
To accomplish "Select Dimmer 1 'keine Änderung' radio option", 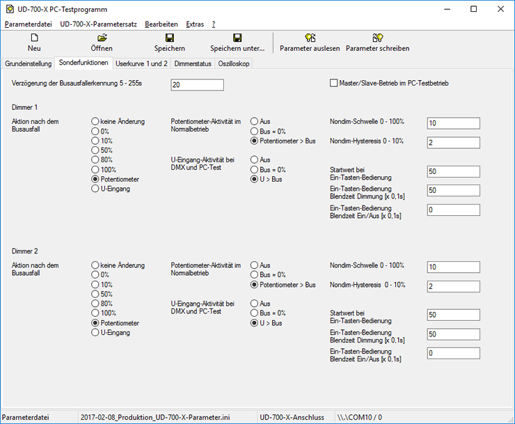I will click(95, 121).
